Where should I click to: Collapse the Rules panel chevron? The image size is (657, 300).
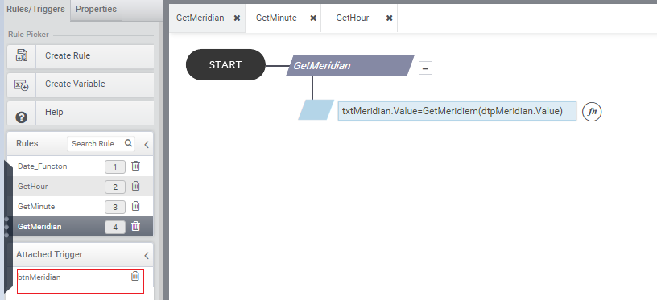[x=147, y=145]
